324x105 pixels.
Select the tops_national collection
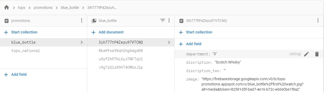click(x=25, y=51)
